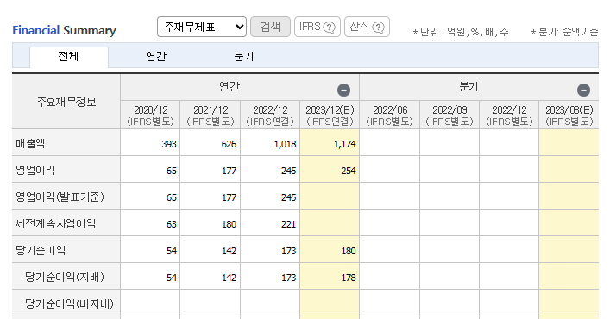Image resolution: width=610 pixels, height=319 pixels.
Task: Collapse the 연간 columns with minus icon
Action: click(x=343, y=91)
